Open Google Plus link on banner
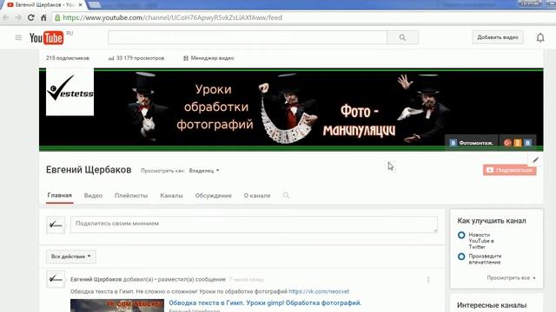 507,142
